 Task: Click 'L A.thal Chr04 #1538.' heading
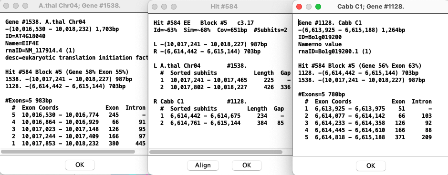[200, 66]
